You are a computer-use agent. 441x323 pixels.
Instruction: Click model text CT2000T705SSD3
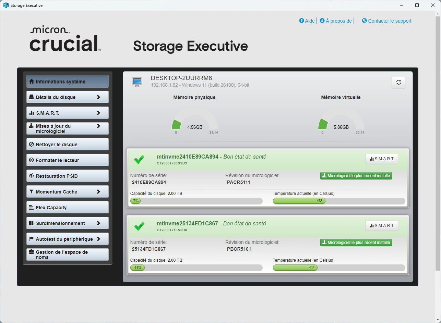coord(172,163)
